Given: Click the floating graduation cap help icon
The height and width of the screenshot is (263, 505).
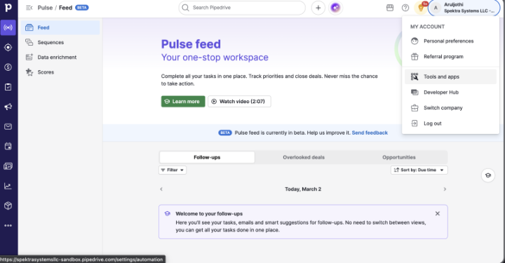Looking at the screenshot, I should 488,175.
